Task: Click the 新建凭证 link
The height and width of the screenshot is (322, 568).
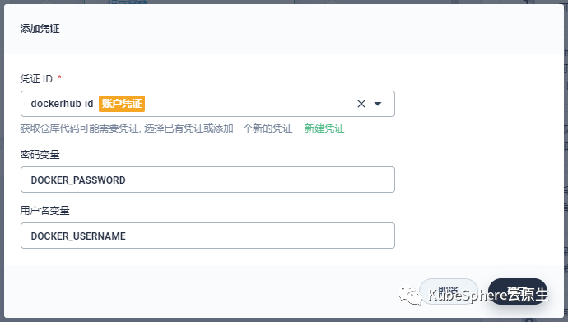Action: 324,128
